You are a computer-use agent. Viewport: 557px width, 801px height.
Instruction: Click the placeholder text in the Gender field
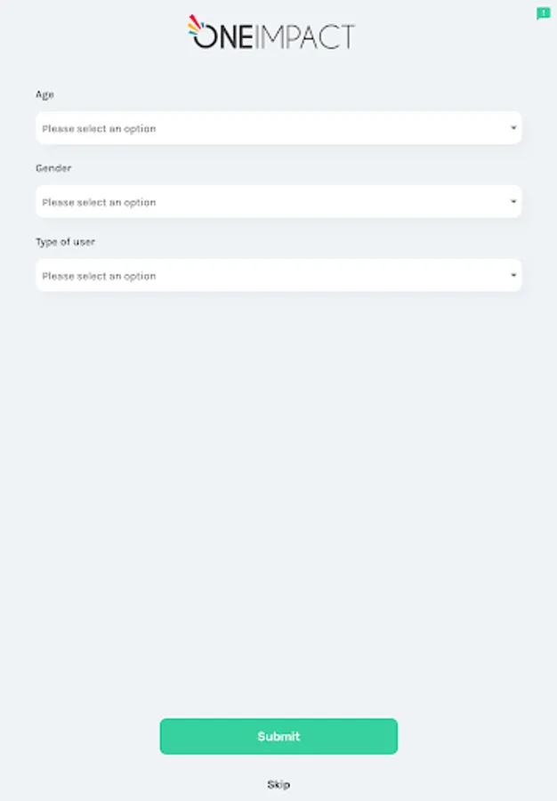click(x=99, y=202)
